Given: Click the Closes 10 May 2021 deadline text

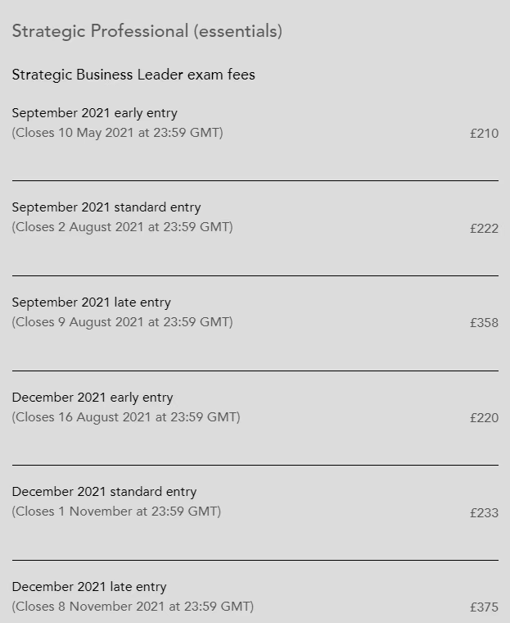Looking at the screenshot, I should point(117,132).
